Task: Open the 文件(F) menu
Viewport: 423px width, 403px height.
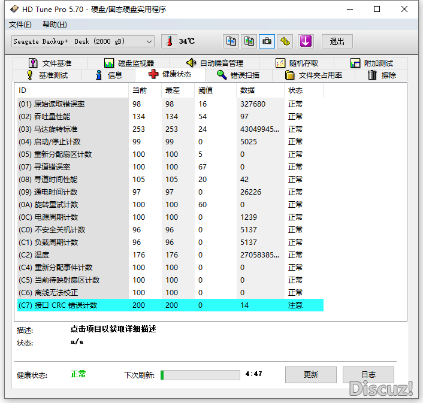Action: 20,25
